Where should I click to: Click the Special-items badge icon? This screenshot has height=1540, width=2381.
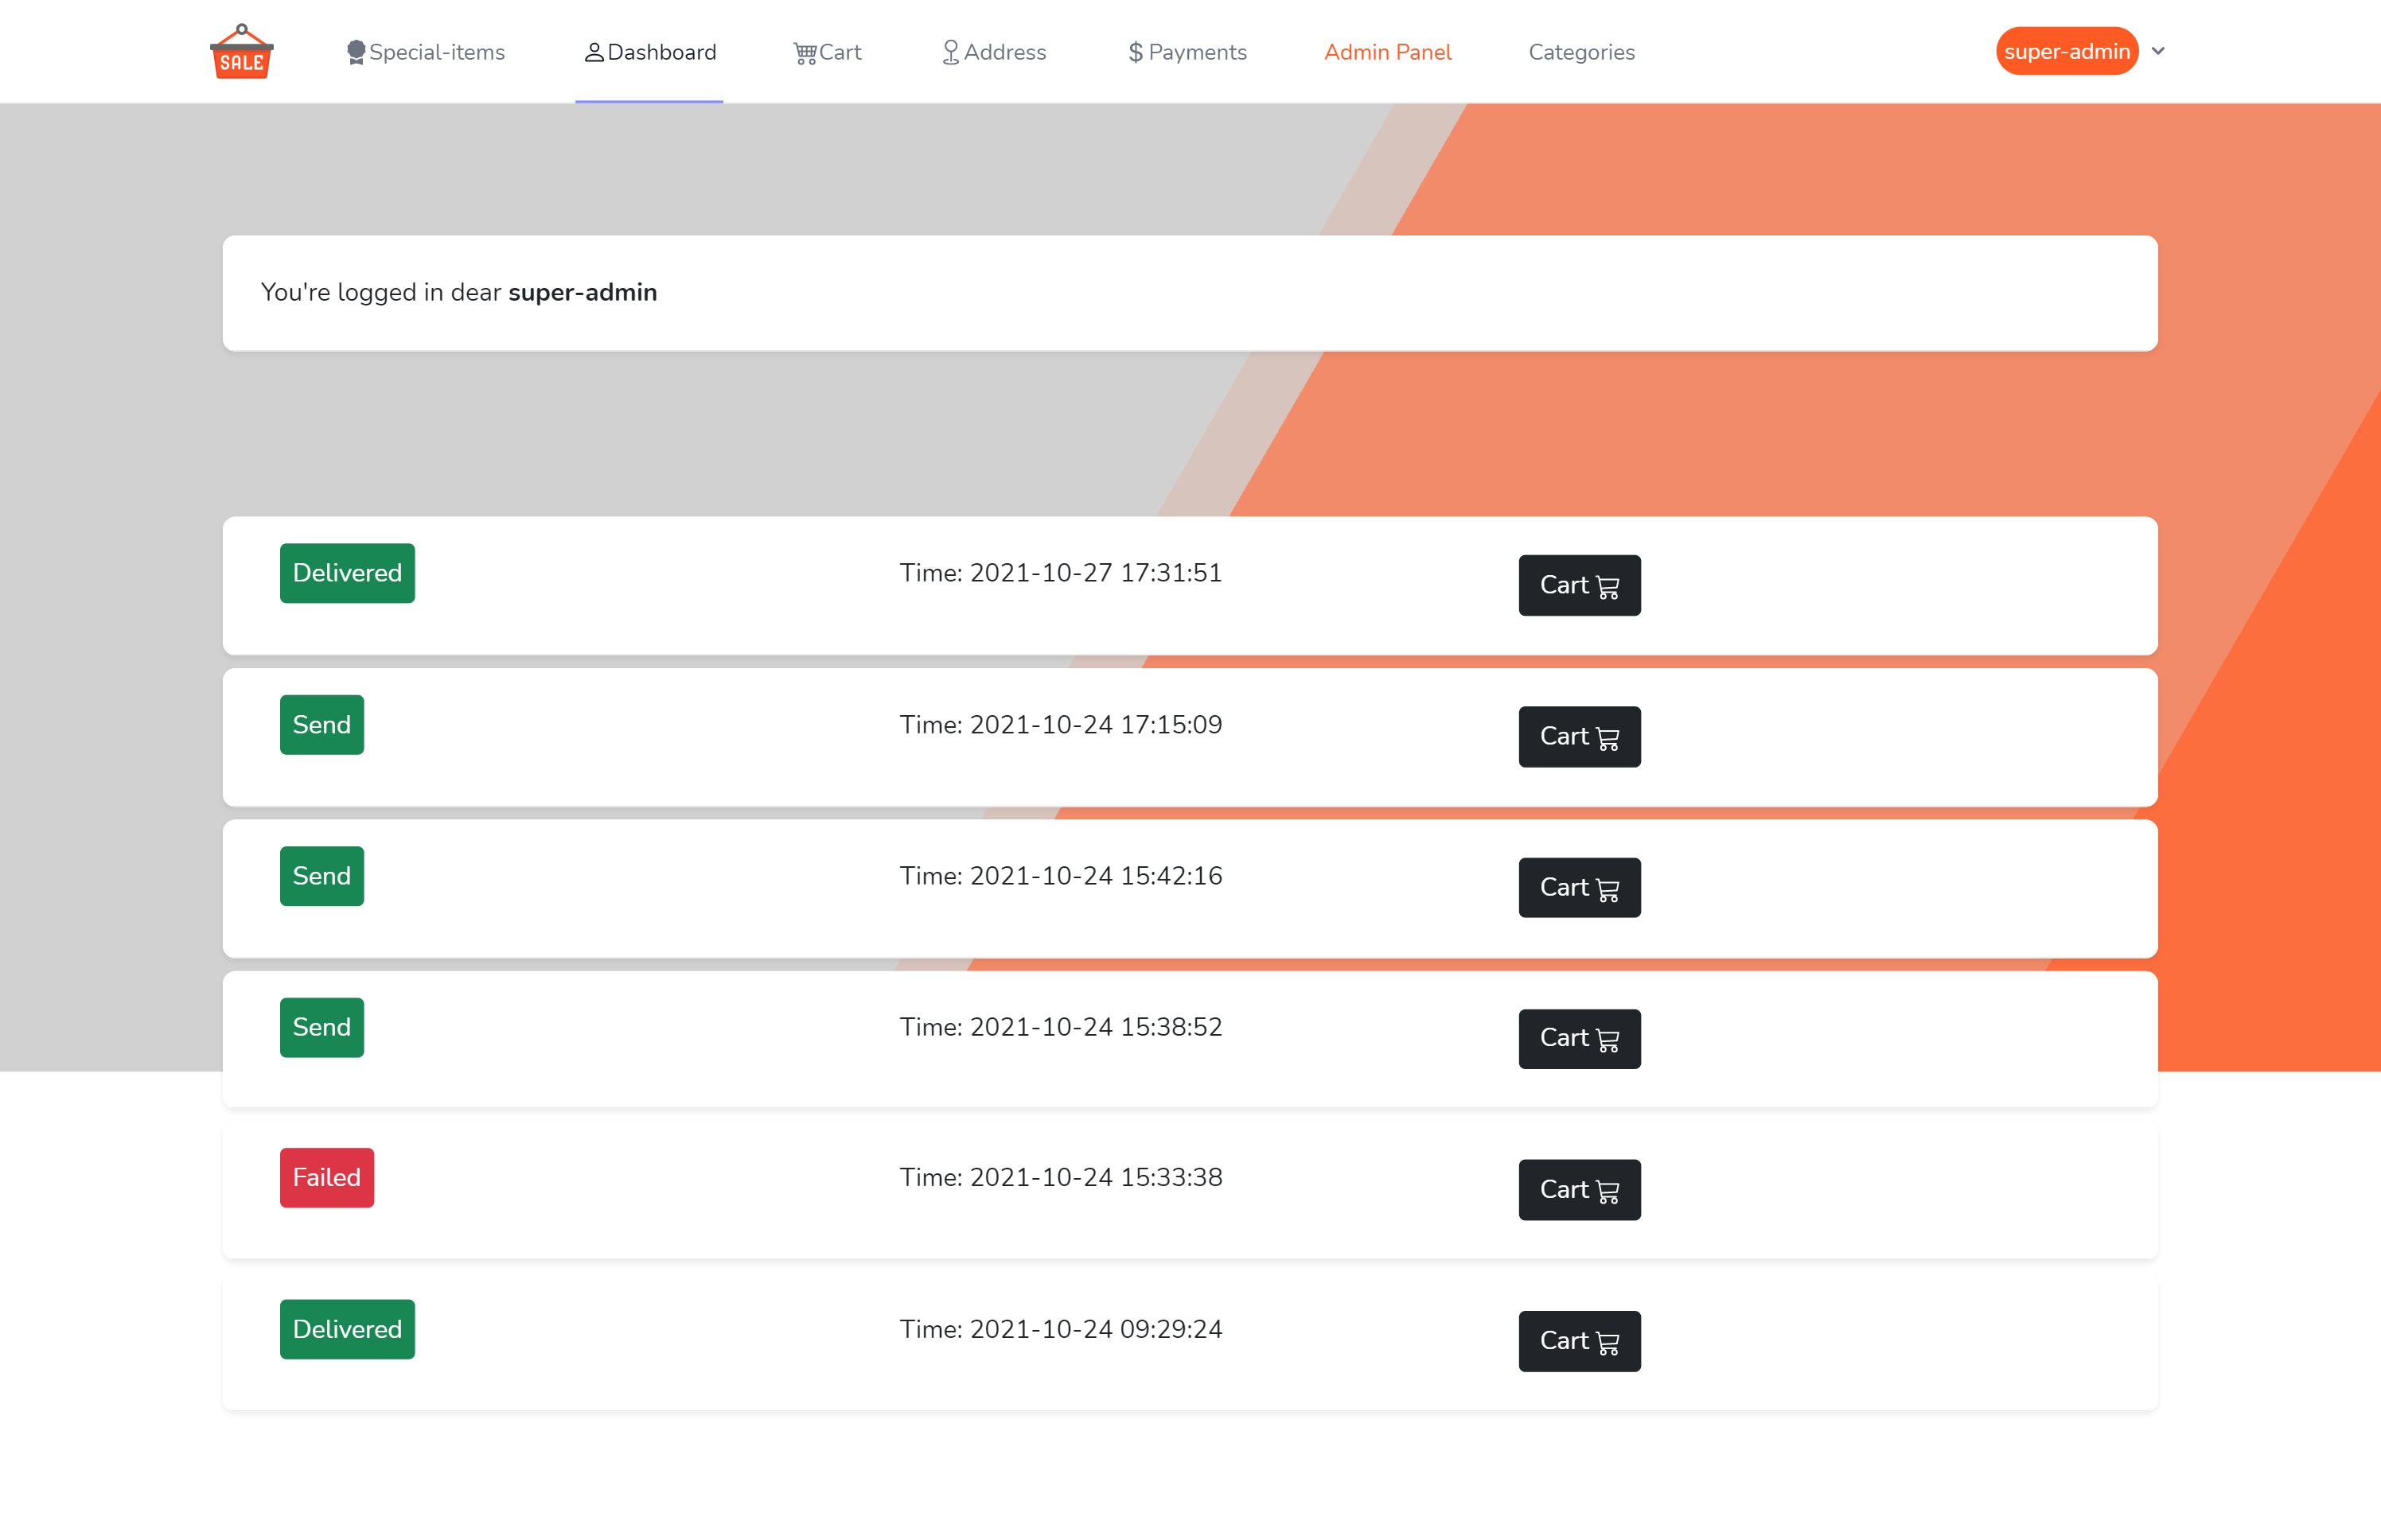[x=355, y=52]
